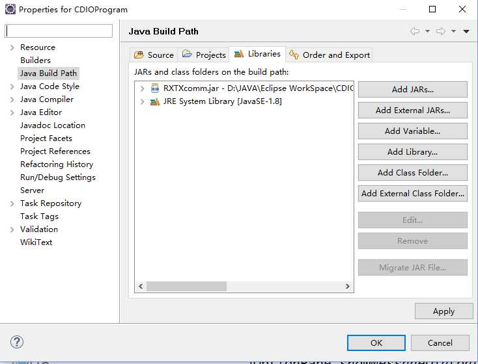Click the scrollbar right arrow
The image size is (478, 364).
pyautogui.click(x=348, y=287)
